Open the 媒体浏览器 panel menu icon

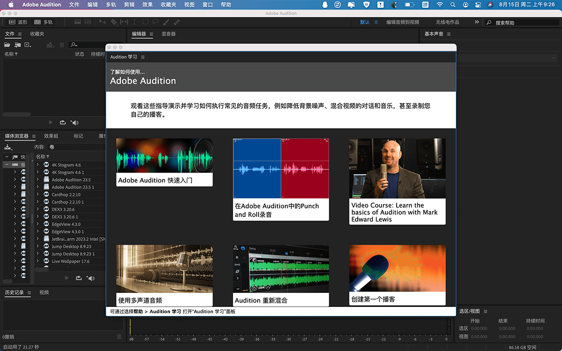click(33, 136)
